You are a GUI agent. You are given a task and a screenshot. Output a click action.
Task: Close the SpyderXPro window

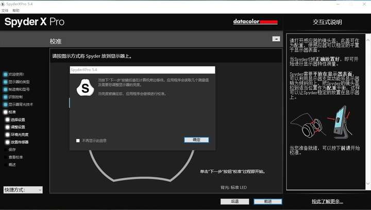[x=364, y=4]
